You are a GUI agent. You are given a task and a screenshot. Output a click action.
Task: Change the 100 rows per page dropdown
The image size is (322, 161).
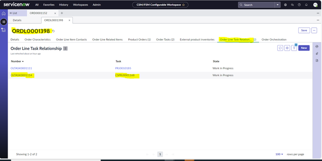[279, 154]
